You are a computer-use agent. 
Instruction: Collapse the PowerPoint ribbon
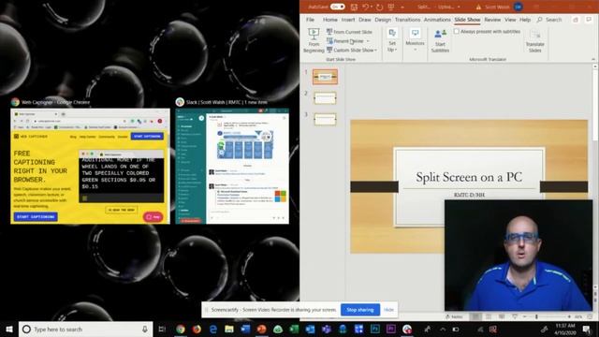(x=593, y=59)
